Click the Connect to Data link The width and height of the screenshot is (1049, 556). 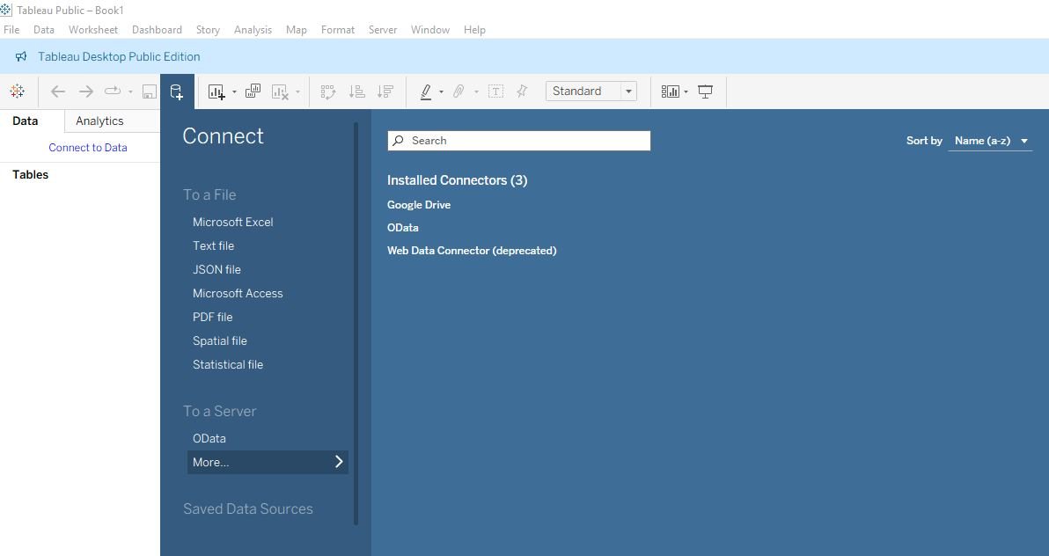[x=88, y=148]
